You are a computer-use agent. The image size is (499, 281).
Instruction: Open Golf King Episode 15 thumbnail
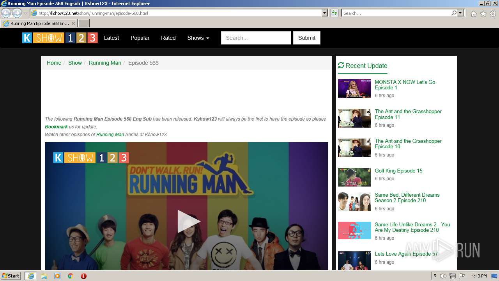point(354,177)
